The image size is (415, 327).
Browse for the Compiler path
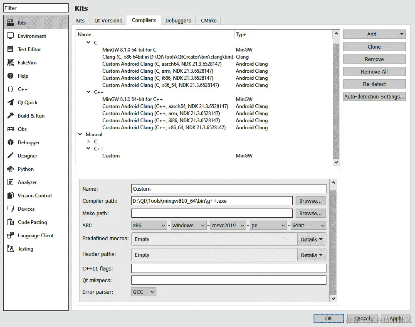pos(311,201)
